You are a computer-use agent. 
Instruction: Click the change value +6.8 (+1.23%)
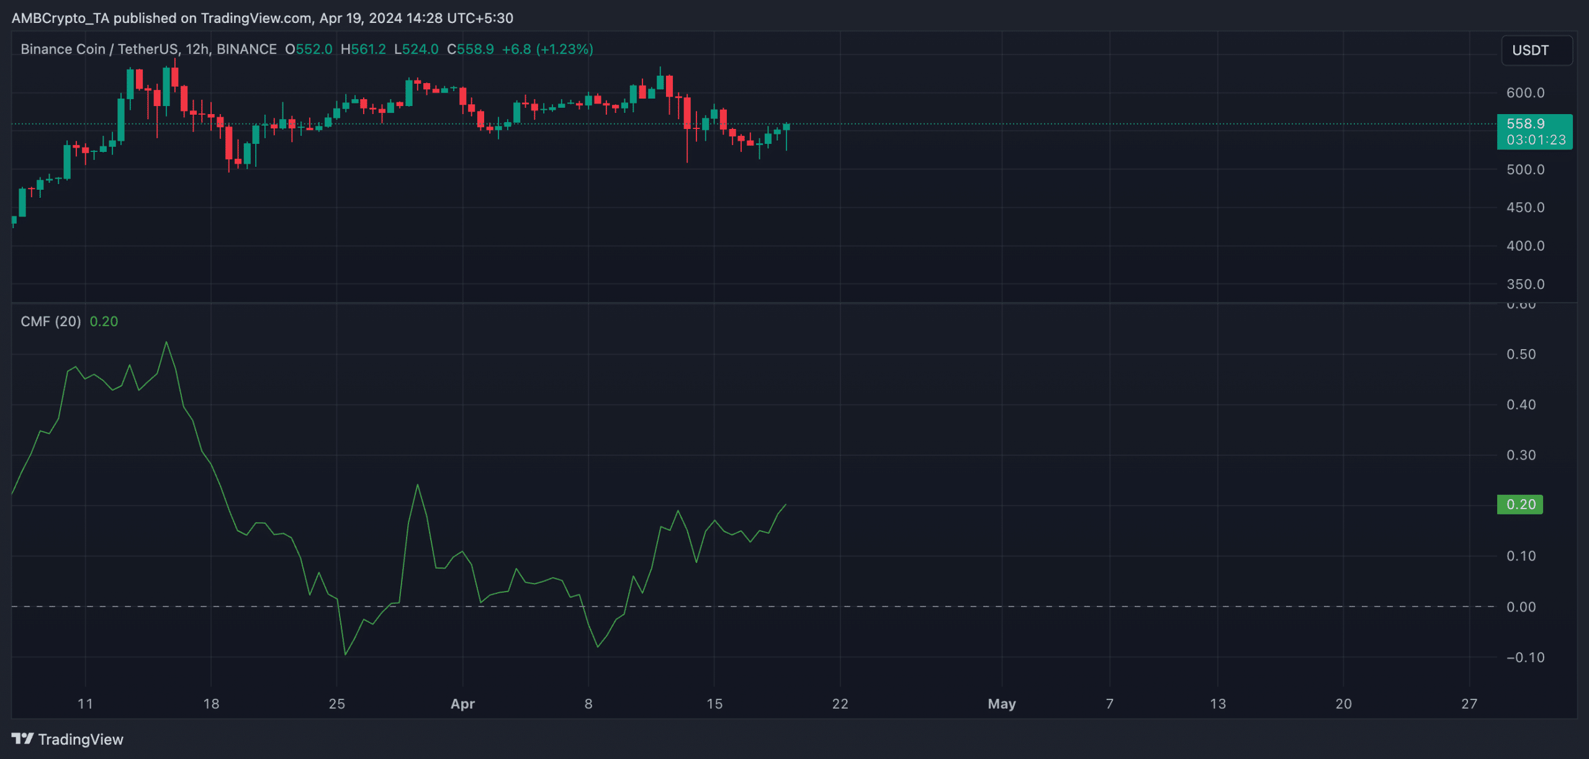click(547, 49)
